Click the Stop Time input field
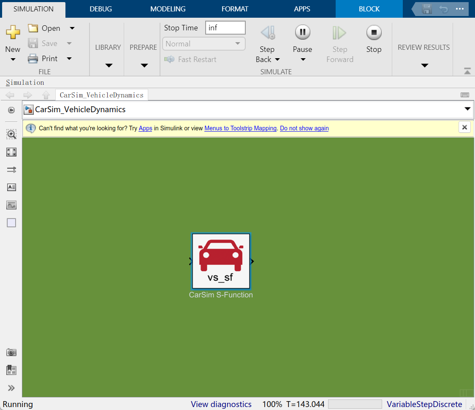 (x=225, y=28)
